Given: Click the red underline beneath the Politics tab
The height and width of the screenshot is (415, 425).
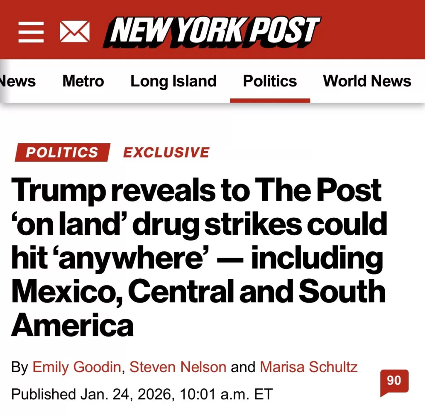Looking at the screenshot, I should [270, 101].
